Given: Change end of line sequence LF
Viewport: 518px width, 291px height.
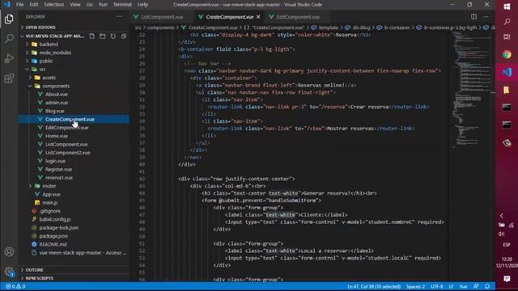Looking at the screenshot, I should tap(451, 286).
